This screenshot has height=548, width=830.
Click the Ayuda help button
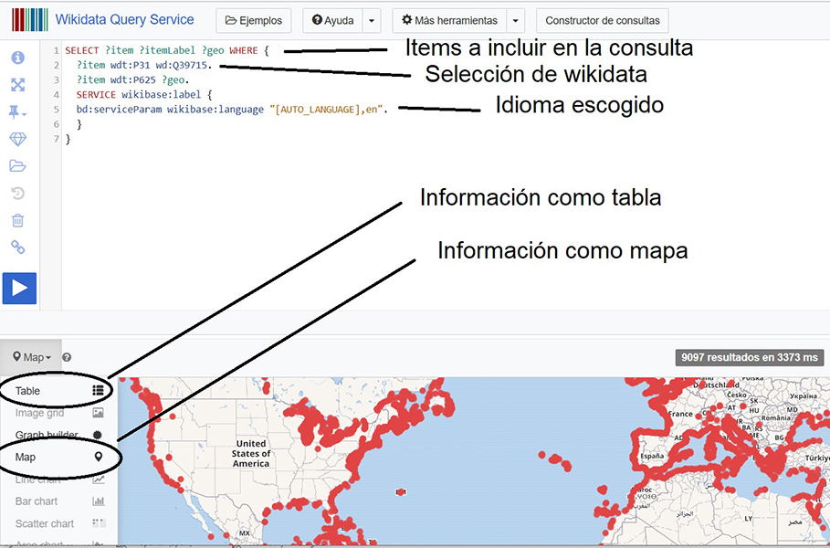coord(332,20)
